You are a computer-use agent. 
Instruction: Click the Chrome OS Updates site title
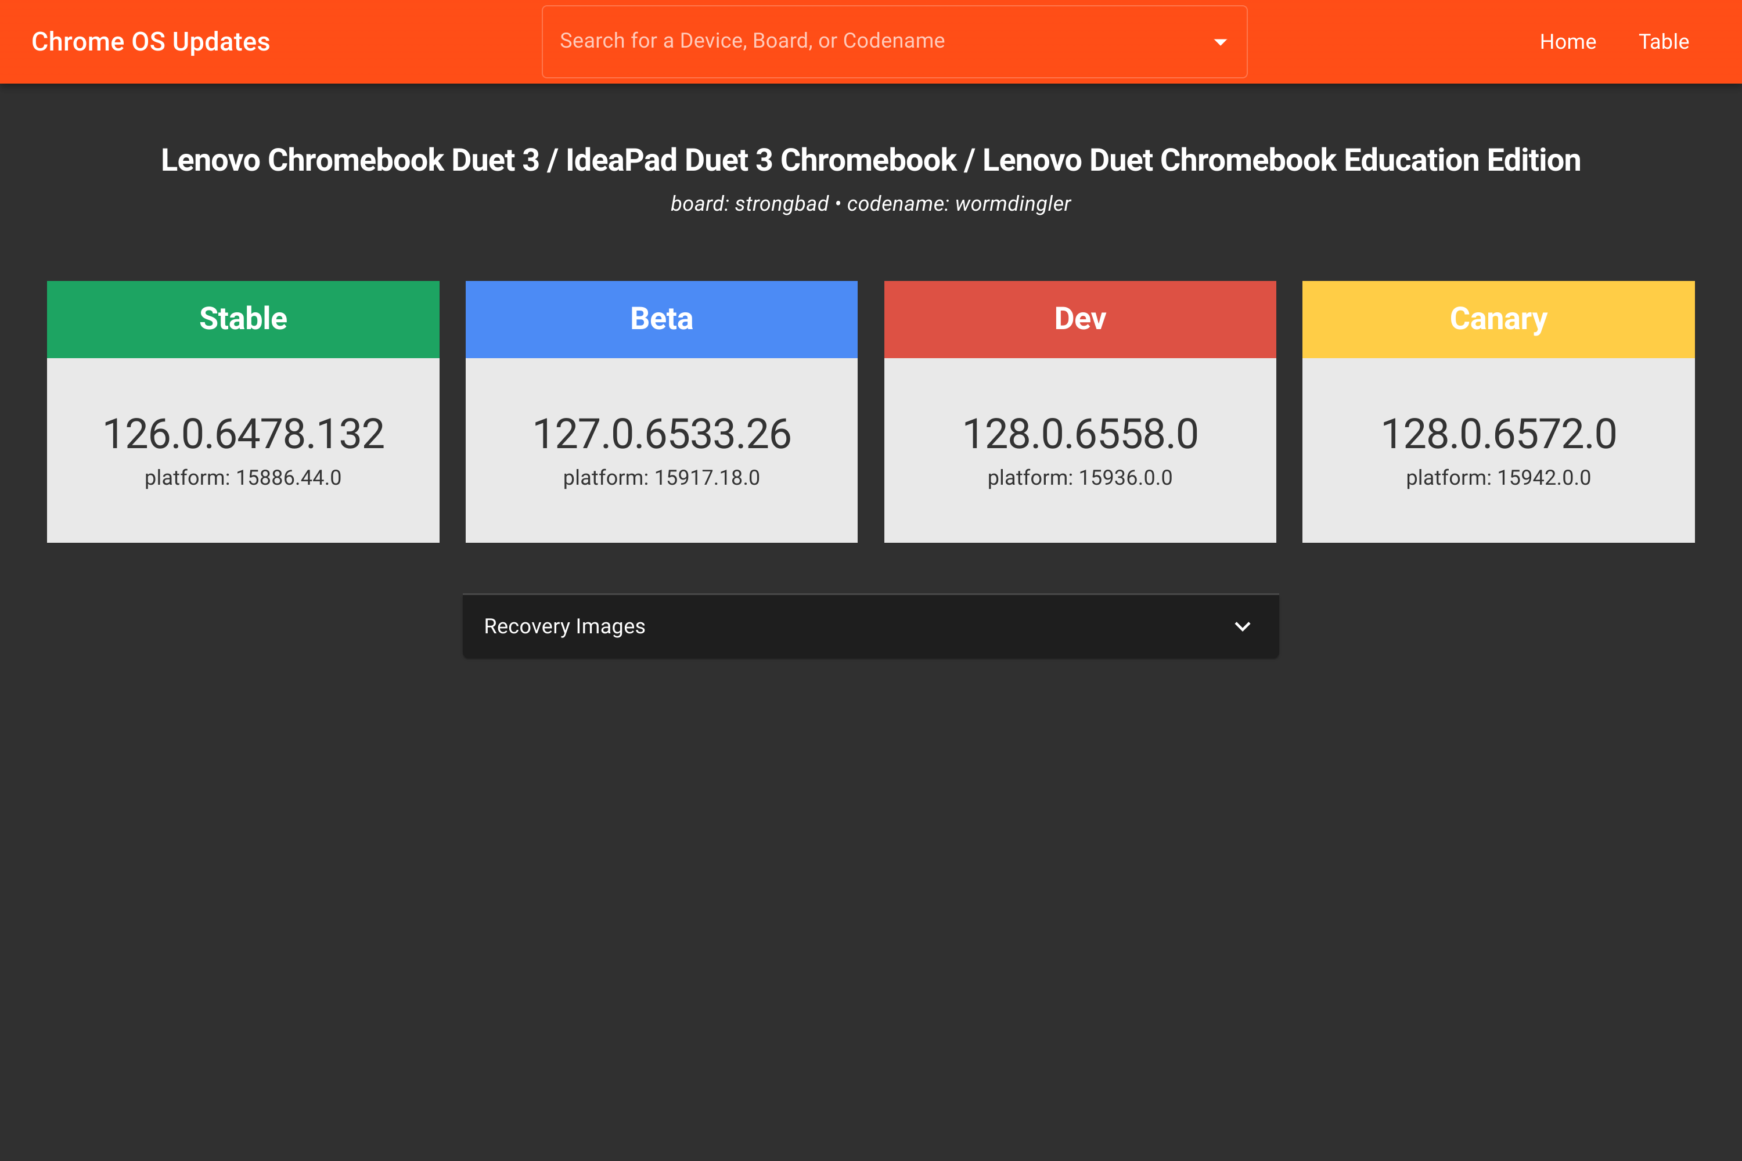pyautogui.click(x=150, y=42)
